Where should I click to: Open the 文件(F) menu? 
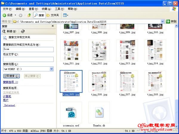pyautogui.click(x=7, y=9)
